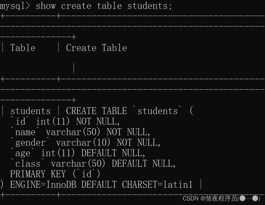The image size is (265, 205).
Task: Click the word 'students' in the typed command
Action: point(147,6)
